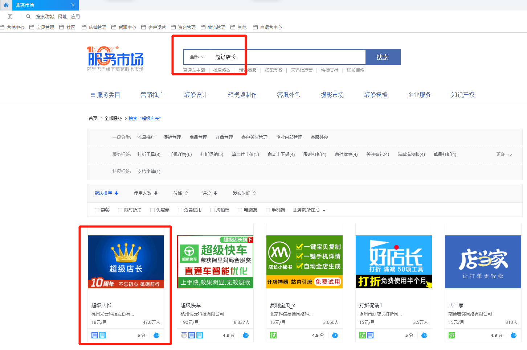
Task: Click the green 试 icon on 店当家 card
Action: pyautogui.click(x=452, y=335)
